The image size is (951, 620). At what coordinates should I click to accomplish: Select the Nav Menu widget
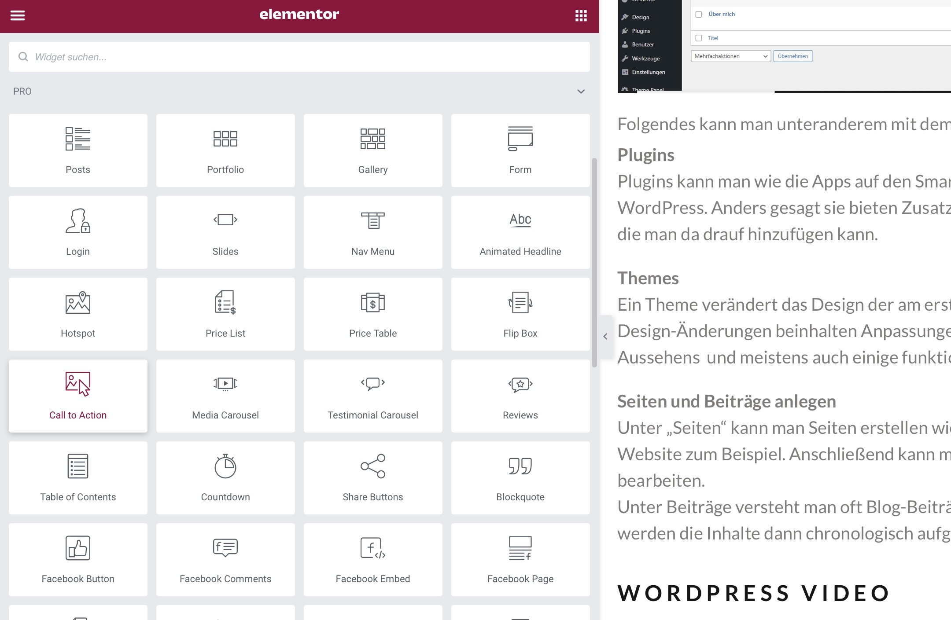coord(373,232)
